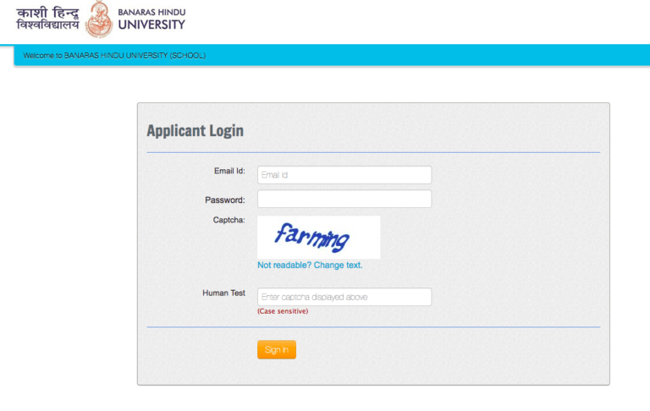Focus the Email Id input field

[x=344, y=175]
